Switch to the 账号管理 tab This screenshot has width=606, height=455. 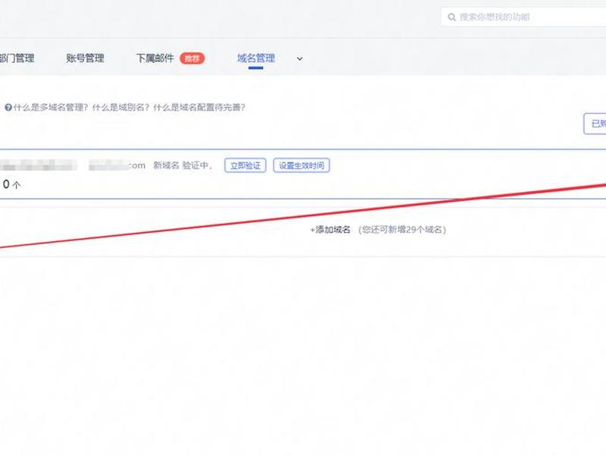[85, 58]
